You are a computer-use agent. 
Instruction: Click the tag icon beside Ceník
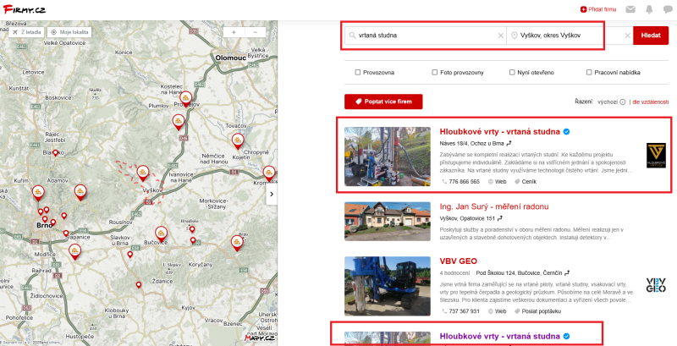517,182
